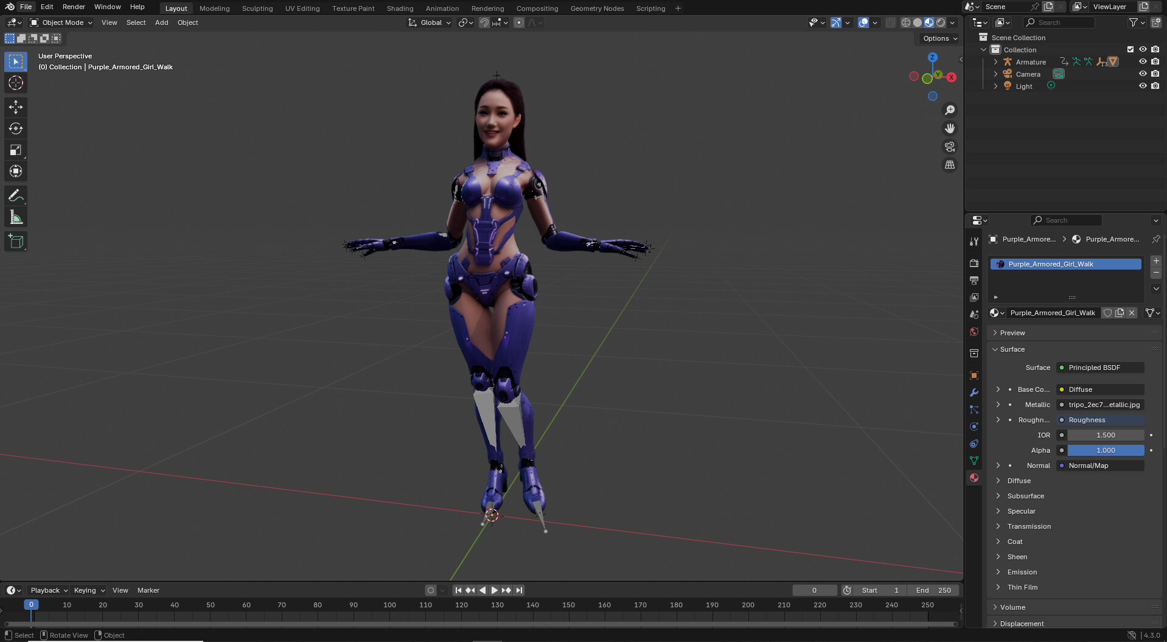Hide the Light in viewport

pos(1143,86)
